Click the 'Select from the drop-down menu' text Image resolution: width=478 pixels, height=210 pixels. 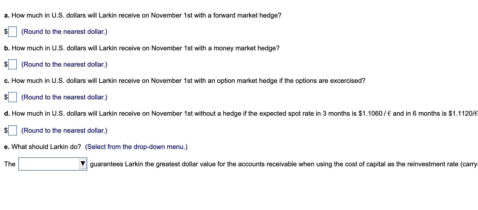pyautogui.click(x=136, y=147)
